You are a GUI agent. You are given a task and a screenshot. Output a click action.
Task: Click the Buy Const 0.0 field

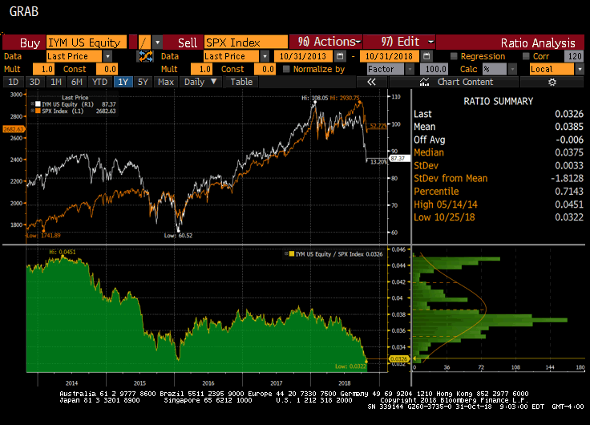pyautogui.click(x=107, y=69)
